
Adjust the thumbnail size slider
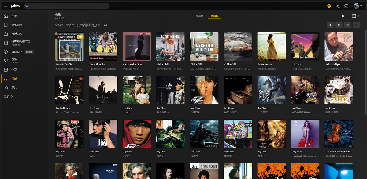tap(343, 16)
